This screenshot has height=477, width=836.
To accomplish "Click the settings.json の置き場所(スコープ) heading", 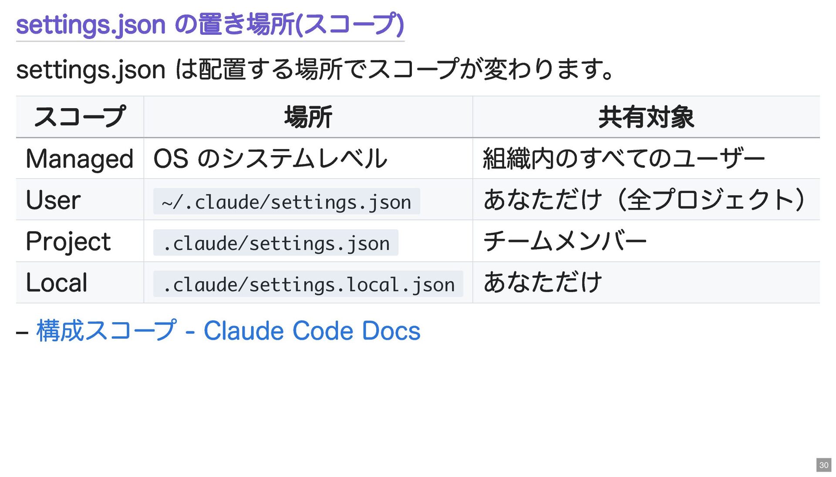I will [x=210, y=24].
